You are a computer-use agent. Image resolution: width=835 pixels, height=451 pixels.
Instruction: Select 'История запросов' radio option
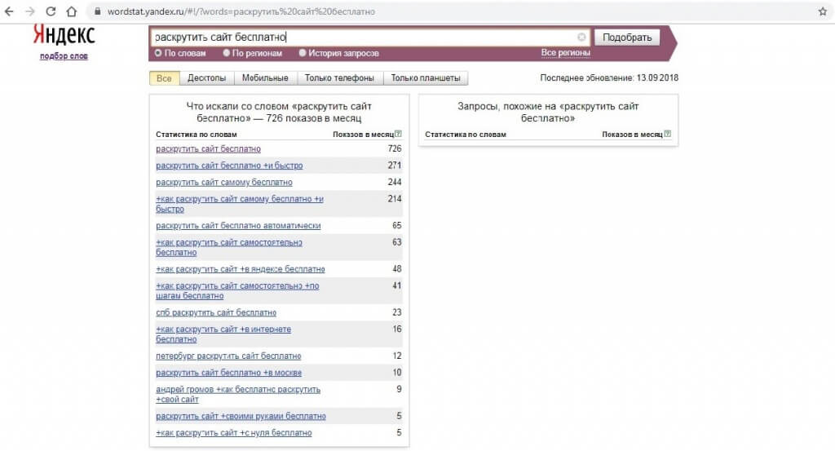coord(303,53)
